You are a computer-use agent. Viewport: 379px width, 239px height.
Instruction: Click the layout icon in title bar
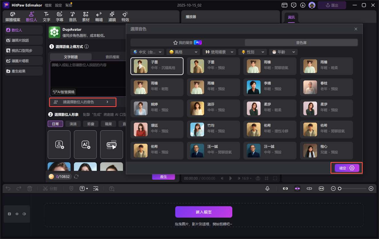coord(285,5)
